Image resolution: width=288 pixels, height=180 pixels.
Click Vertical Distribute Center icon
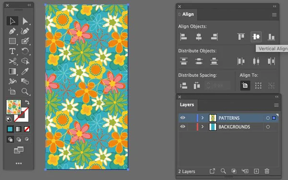click(x=199, y=61)
